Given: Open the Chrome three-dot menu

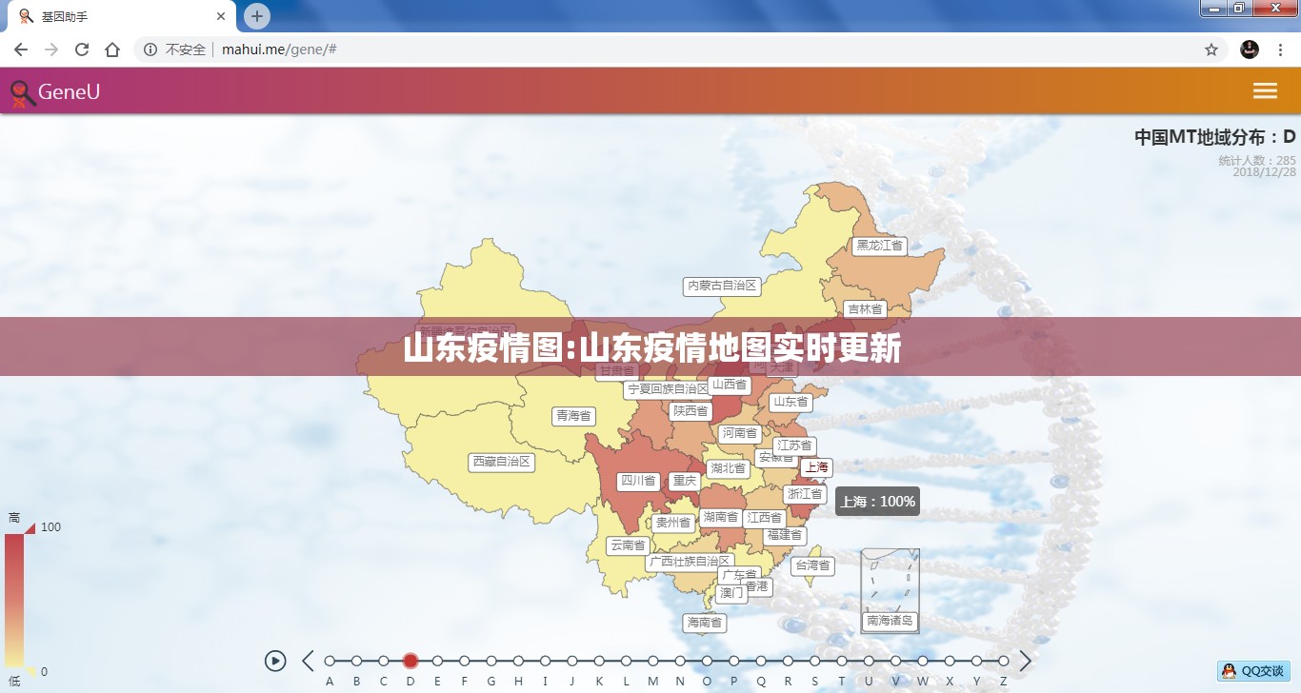Looking at the screenshot, I should click(1281, 49).
